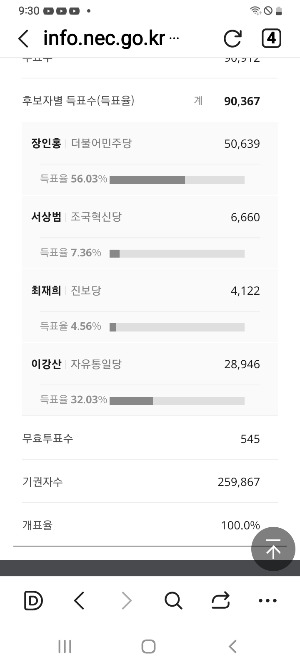The image size is (300, 668).
Task: Go back using the bottom toolbar arrow
Action: [79, 601]
